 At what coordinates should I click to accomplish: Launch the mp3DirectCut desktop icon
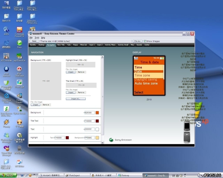pyautogui.click(x=20, y=57)
